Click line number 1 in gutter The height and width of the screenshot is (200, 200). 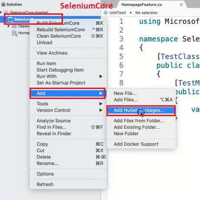(x=121, y=21)
